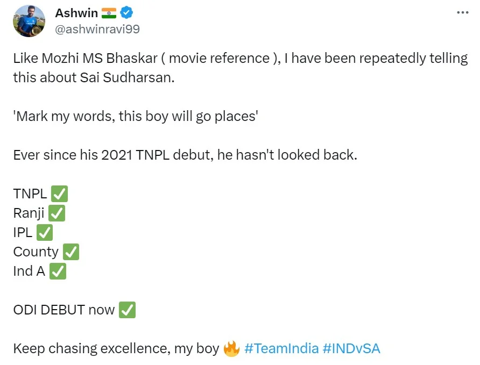The height and width of the screenshot is (365, 480).
Task: Click the fire emoji after "my boy"
Action: click(231, 348)
